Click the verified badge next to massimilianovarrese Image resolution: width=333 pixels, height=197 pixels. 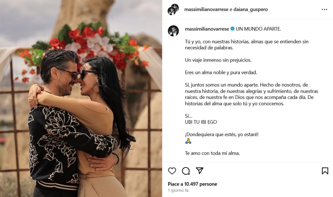click(x=232, y=29)
